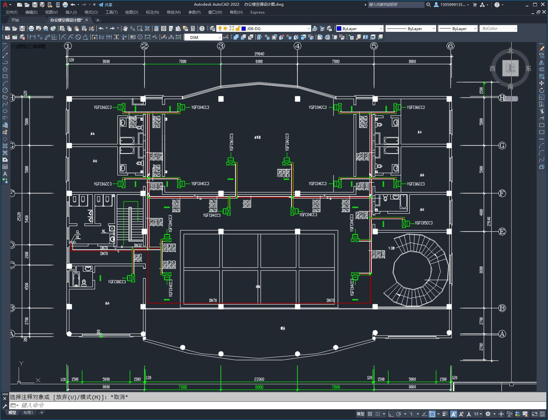
Task: Open the Express menu
Action: coord(257,12)
